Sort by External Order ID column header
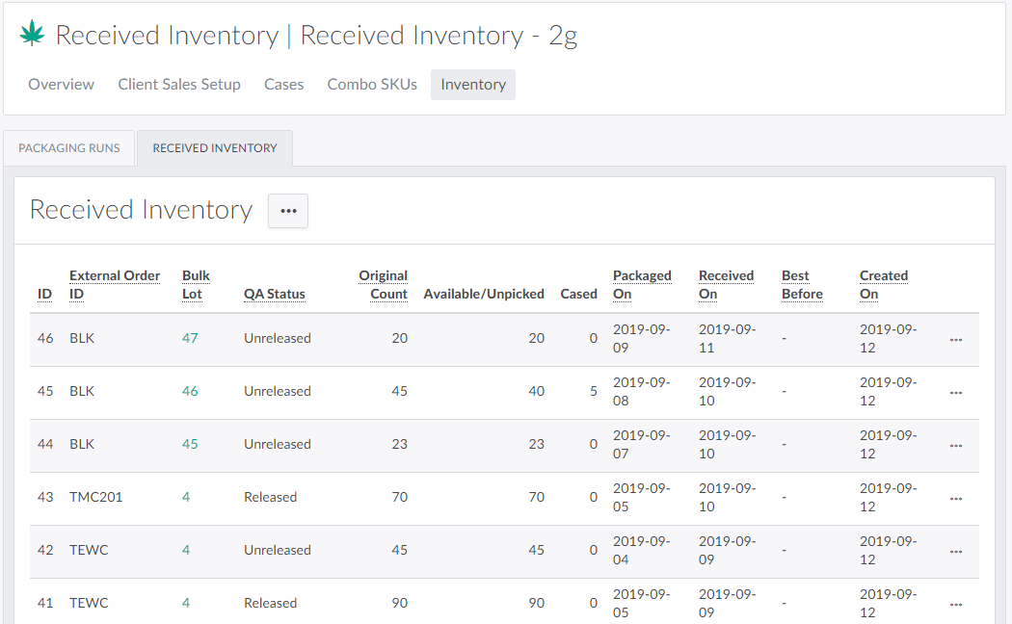The width and height of the screenshot is (1012, 624). [114, 284]
